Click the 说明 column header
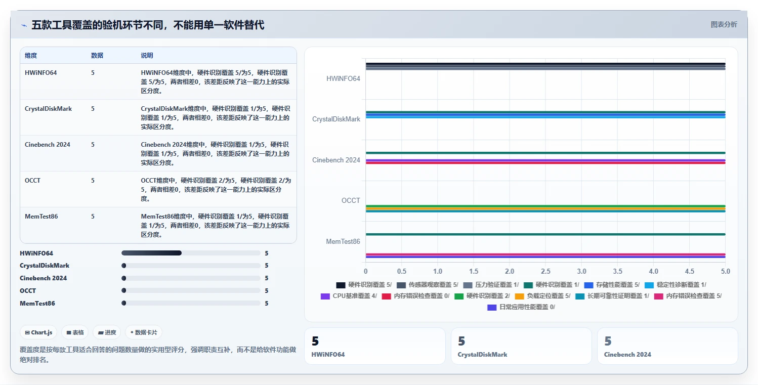 [x=147, y=56]
